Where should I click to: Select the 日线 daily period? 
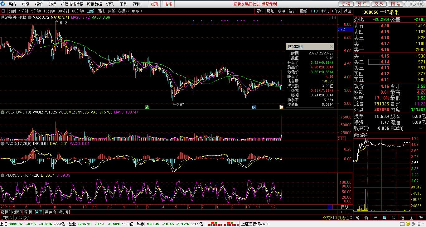tap(90, 11)
